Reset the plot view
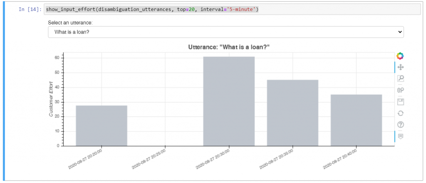This screenshot has height=183, width=426. click(x=400, y=113)
